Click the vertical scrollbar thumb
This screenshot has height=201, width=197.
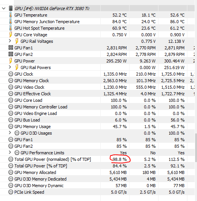pyautogui.click(x=196, y=148)
